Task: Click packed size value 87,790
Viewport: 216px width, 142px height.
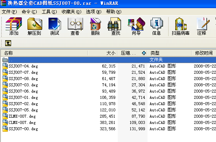Action: click(x=138, y=116)
